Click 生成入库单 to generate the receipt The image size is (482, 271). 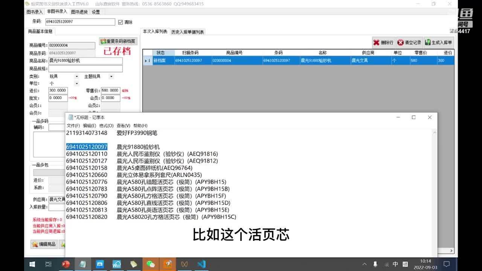click(439, 43)
